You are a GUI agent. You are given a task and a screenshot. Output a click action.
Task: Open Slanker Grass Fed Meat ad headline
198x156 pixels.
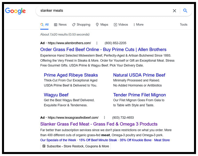tap(99, 124)
